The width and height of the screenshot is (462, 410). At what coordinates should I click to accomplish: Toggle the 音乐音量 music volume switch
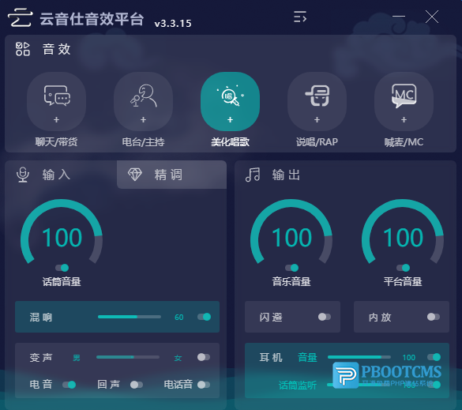click(x=291, y=268)
